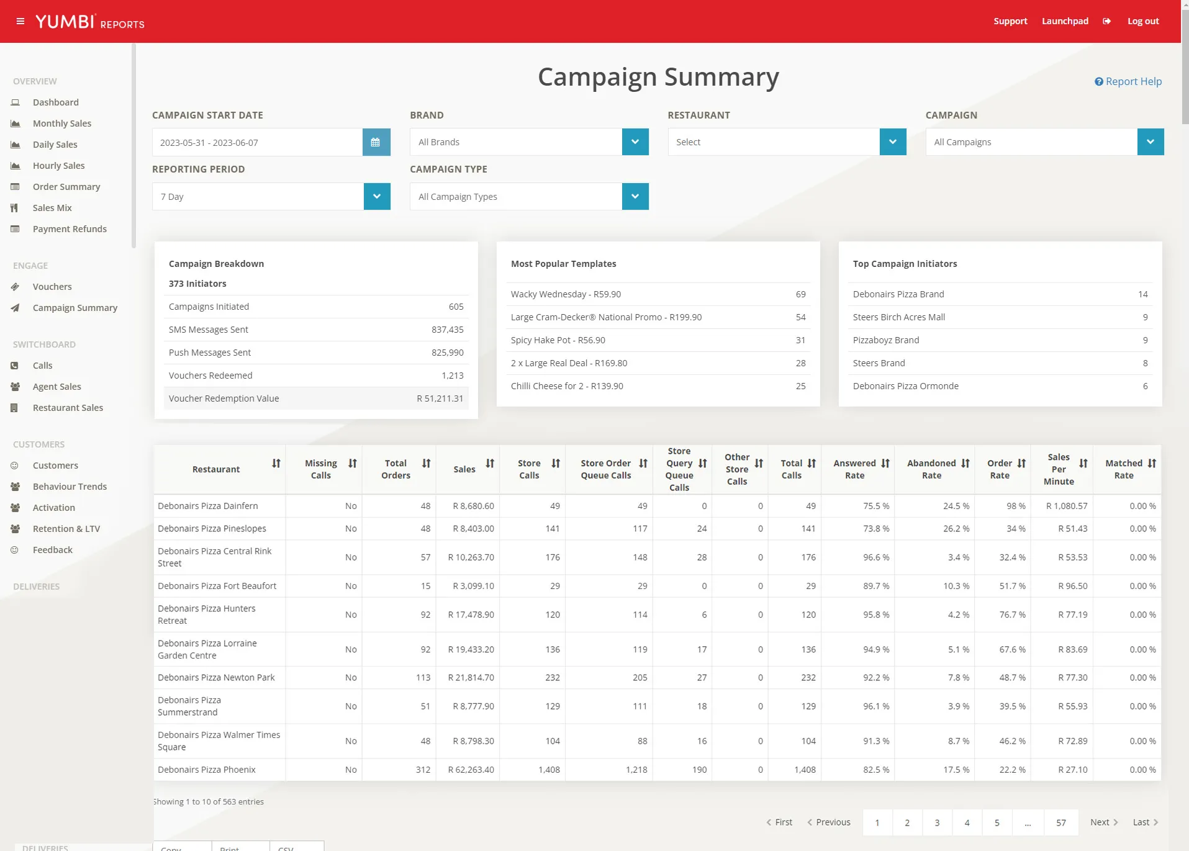Open Restaurant Sales in sidebar

[x=68, y=408]
